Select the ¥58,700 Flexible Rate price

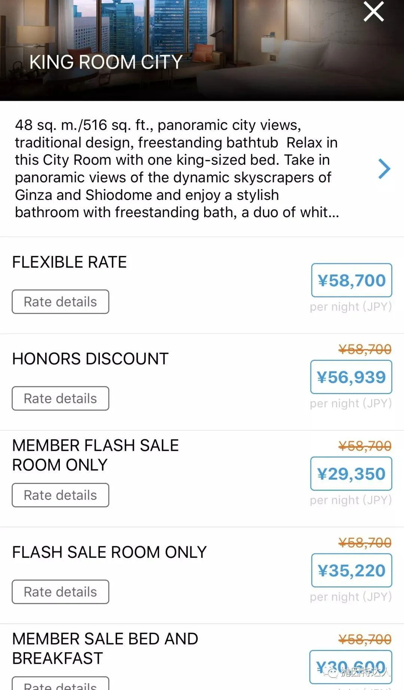(351, 280)
